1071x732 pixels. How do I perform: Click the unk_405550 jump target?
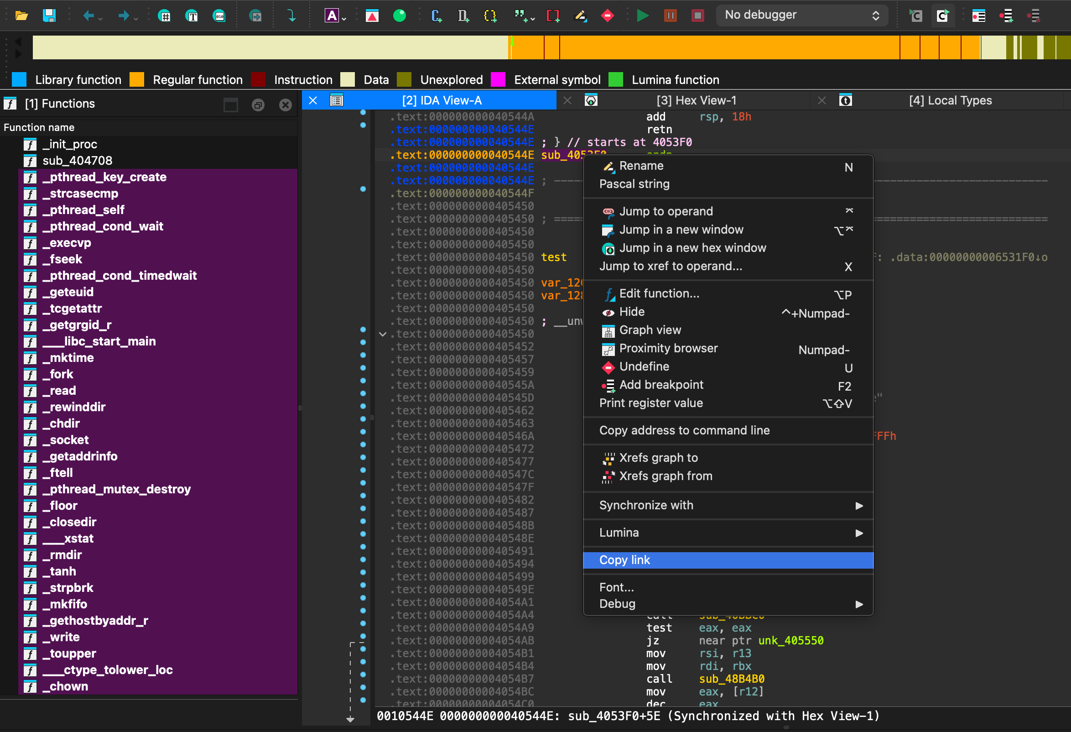point(791,641)
